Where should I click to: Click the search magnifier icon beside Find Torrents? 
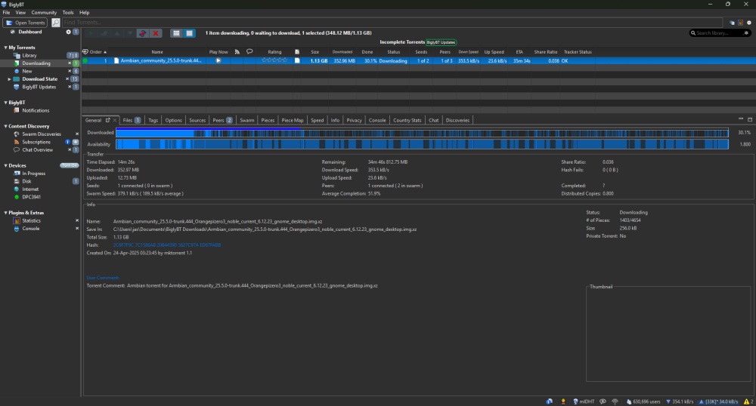[56, 23]
